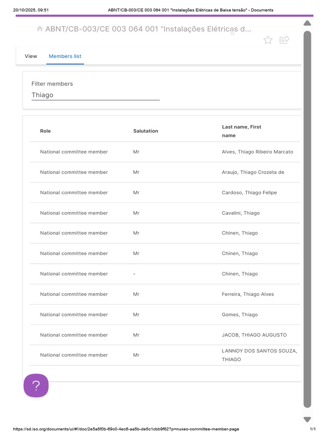Click the role cell in Ferreira row
Image resolution: width=329 pixels, height=439 pixels.
(74, 294)
